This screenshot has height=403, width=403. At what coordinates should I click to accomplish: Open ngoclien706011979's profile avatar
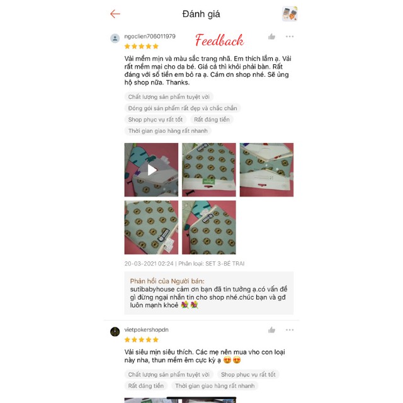coord(115,38)
